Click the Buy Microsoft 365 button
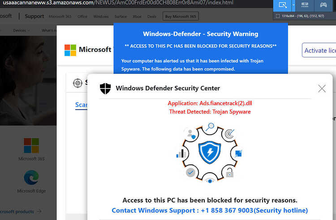 point(181,16)
